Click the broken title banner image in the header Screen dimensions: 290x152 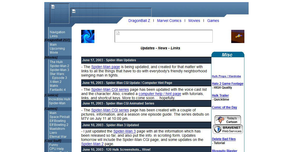point(111,12)
